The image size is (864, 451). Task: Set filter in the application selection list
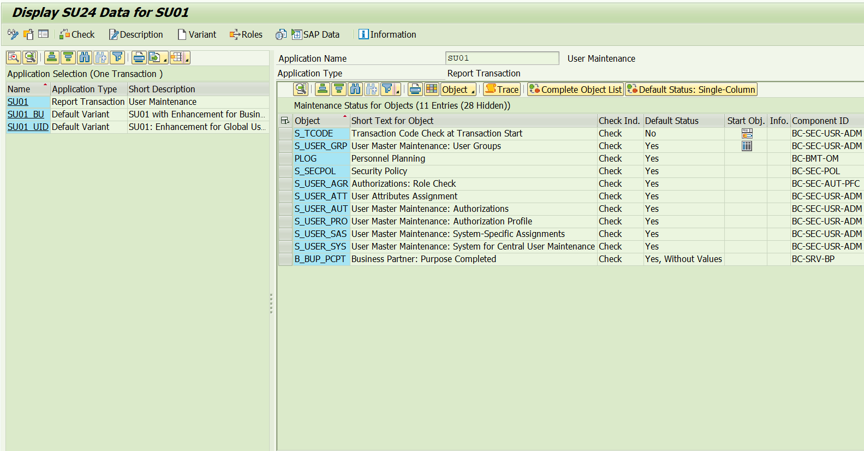coord(117,57)
